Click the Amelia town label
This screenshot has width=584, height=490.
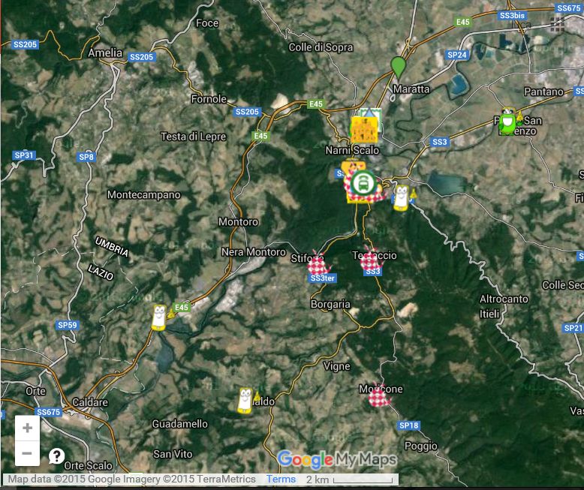tap(105, 53)
